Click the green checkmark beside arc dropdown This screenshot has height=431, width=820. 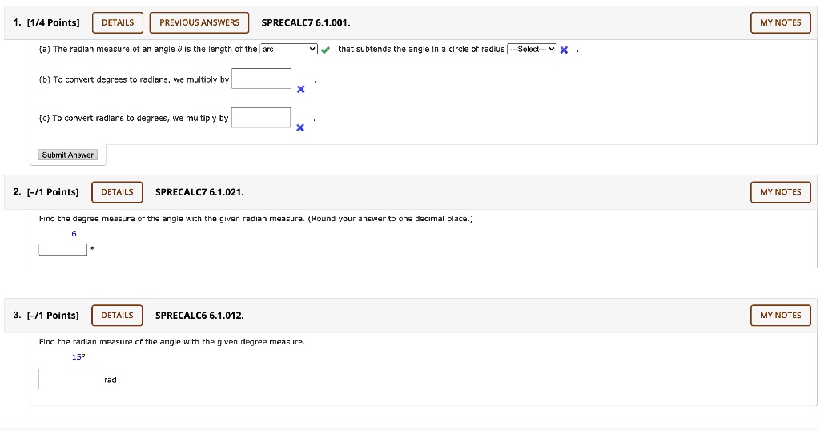[325, 50]
